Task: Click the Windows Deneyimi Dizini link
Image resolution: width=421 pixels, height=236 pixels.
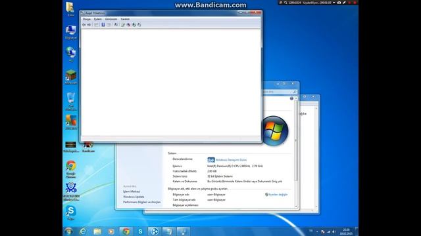Action: click(231, 160)
